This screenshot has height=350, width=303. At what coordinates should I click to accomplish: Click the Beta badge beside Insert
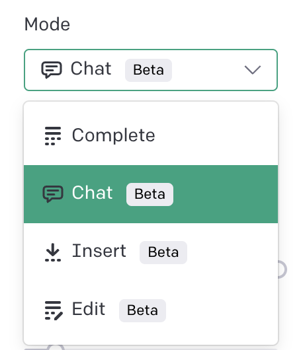(163, 252)
